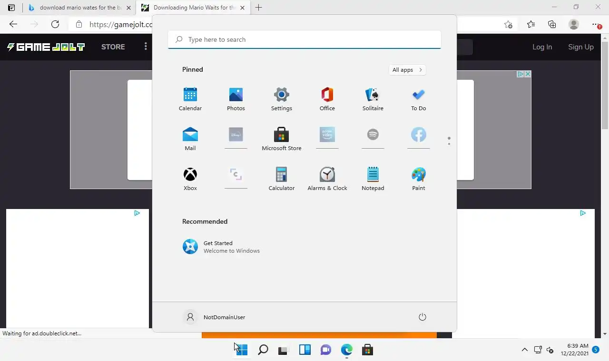
Task: Open the To Do app
Action: (x=419, y=99)
